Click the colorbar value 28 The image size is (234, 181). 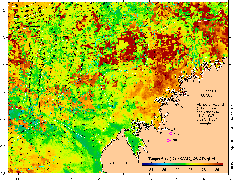pos(204,170)
